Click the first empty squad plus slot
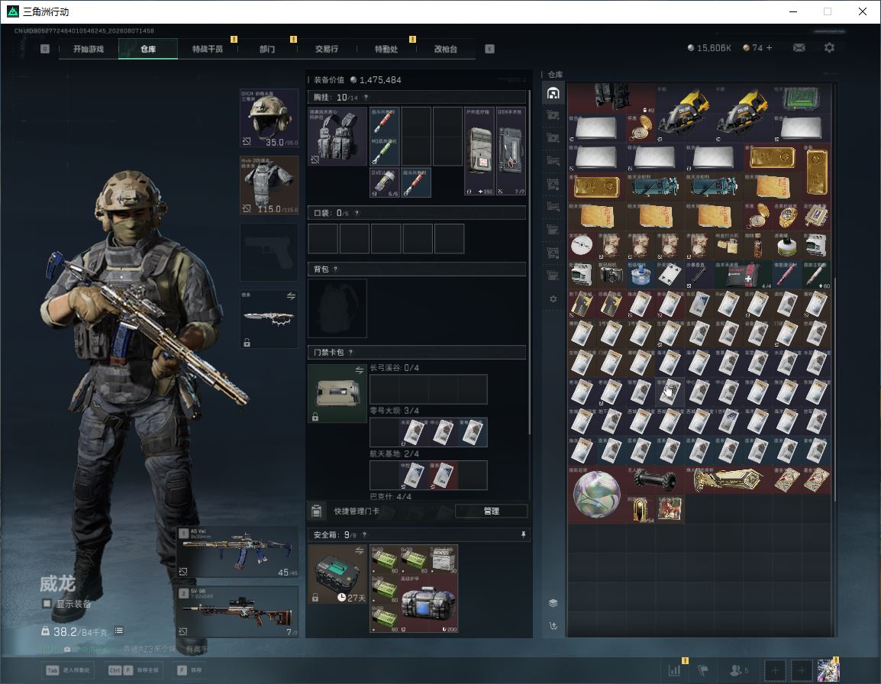 tap(775, 670)
